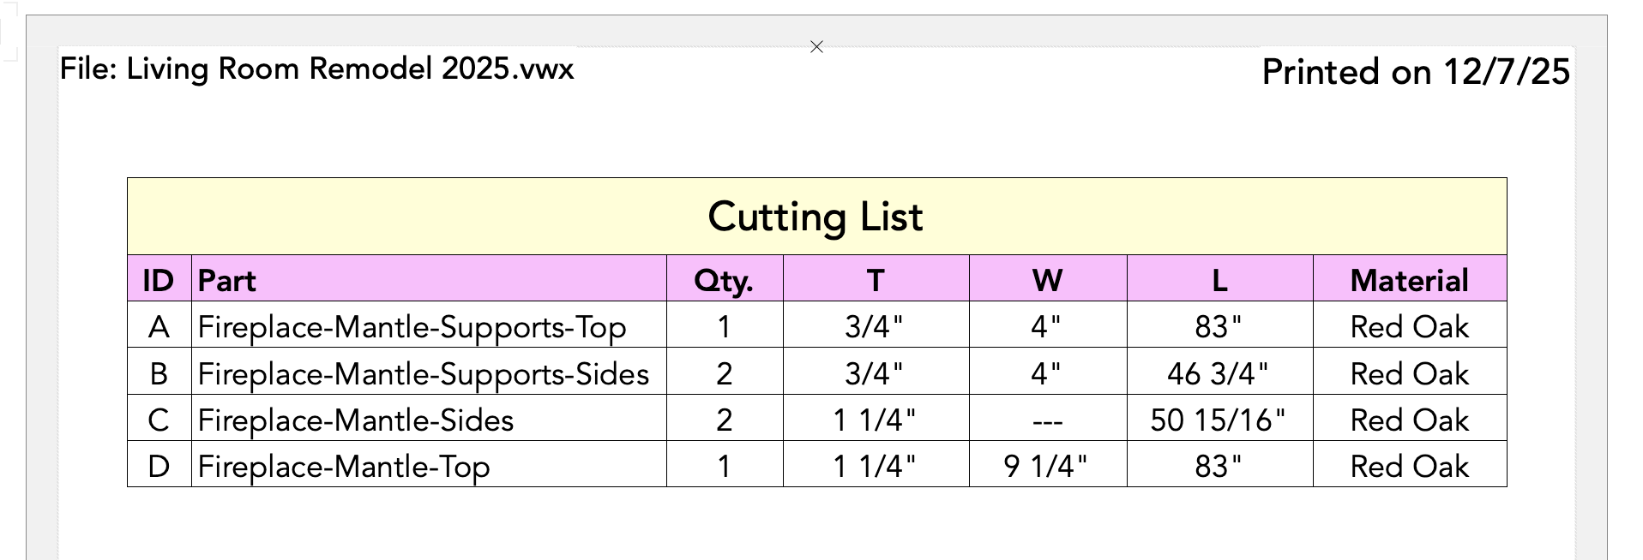Click the Printed on 12/7/25 date text
Screen dimensions: 1643x560
pos(1416,72)
